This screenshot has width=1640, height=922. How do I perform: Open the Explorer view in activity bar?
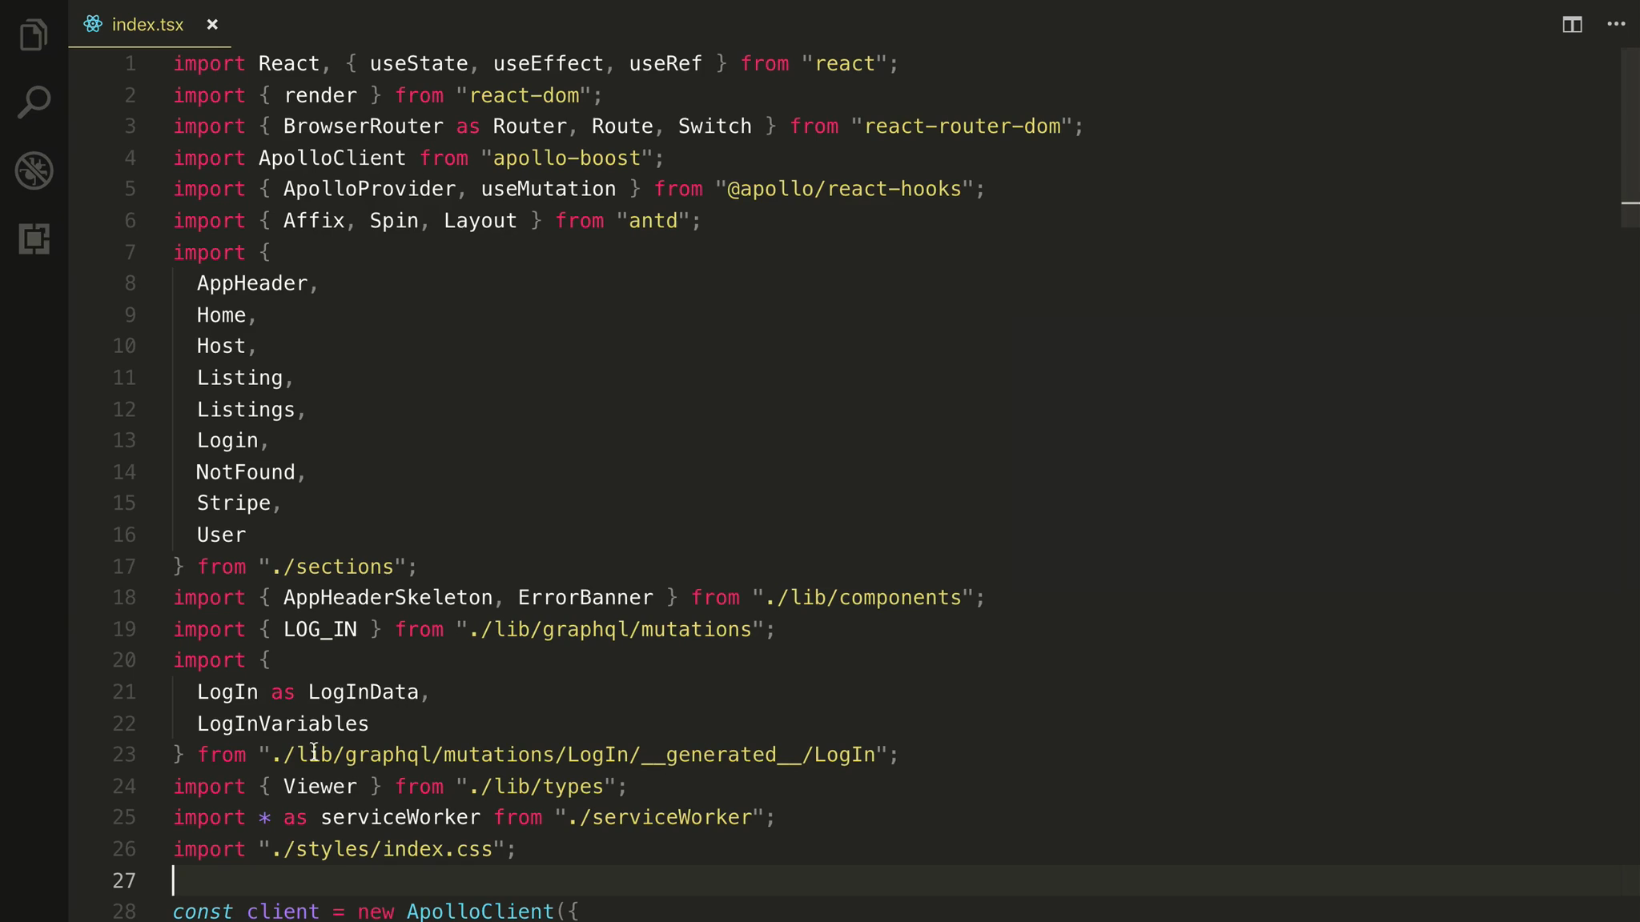[34, 35]
